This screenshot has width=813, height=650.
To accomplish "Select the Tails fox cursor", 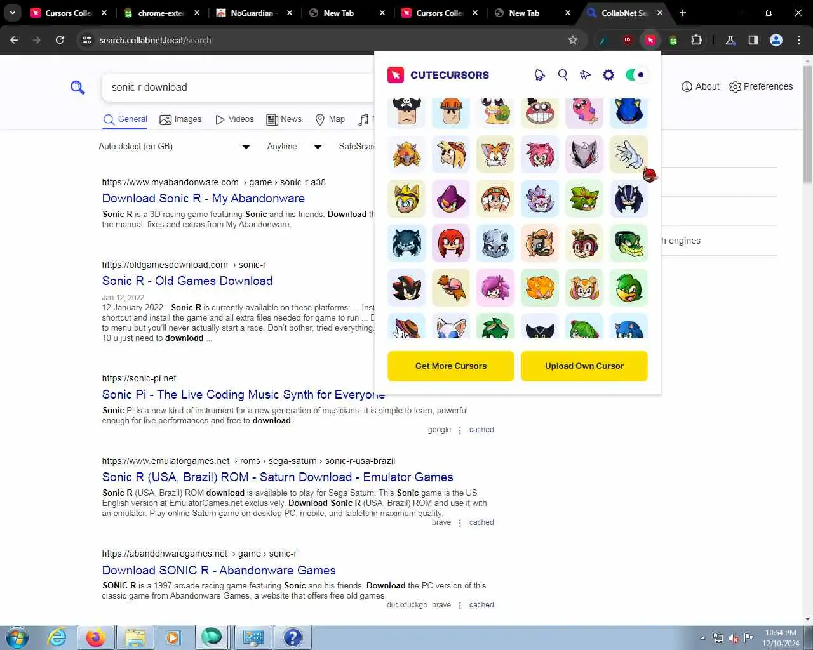I will tap(495, 154).
